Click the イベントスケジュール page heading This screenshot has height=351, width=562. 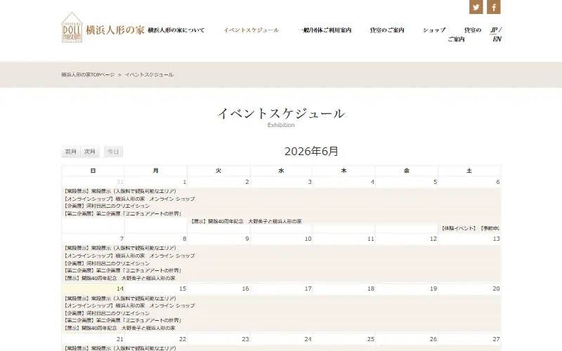coord(281,113)
